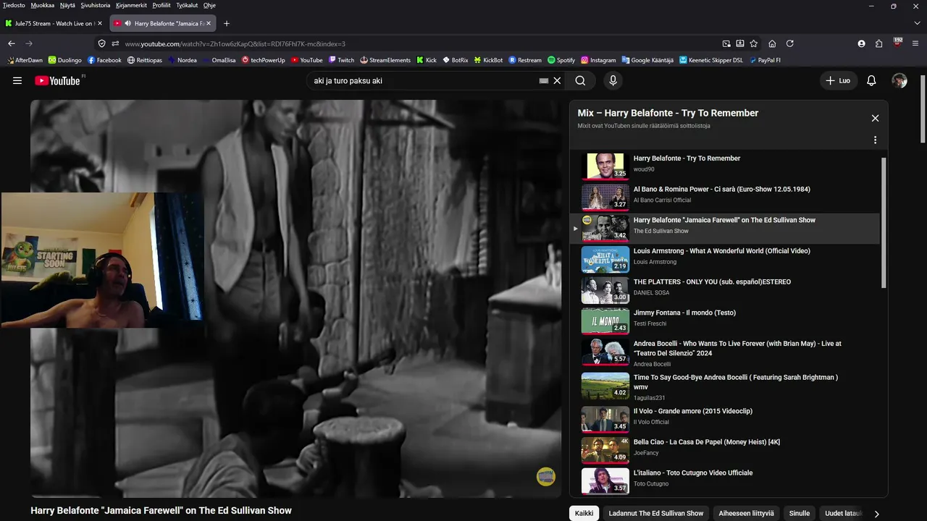Select the Sinulle filter chip
The height and width of the screenshot is (521, 927).
(x=800, y=513)
